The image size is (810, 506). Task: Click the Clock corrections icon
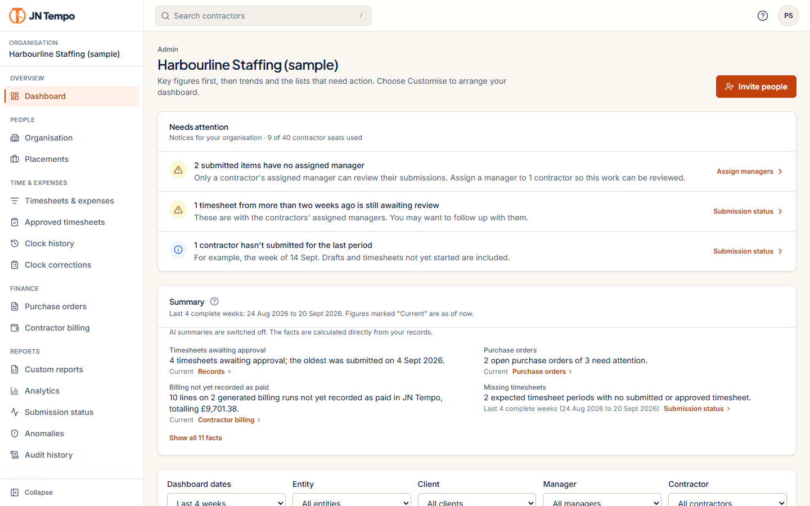pos(15,265)
